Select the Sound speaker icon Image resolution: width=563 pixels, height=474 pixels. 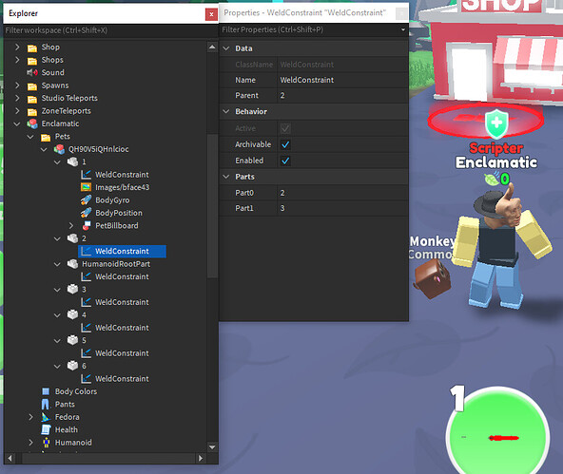[32, 72]
